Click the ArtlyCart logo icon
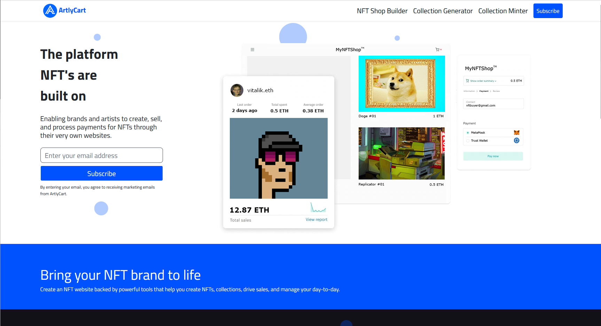601x326 pixels. coord(50,10)
